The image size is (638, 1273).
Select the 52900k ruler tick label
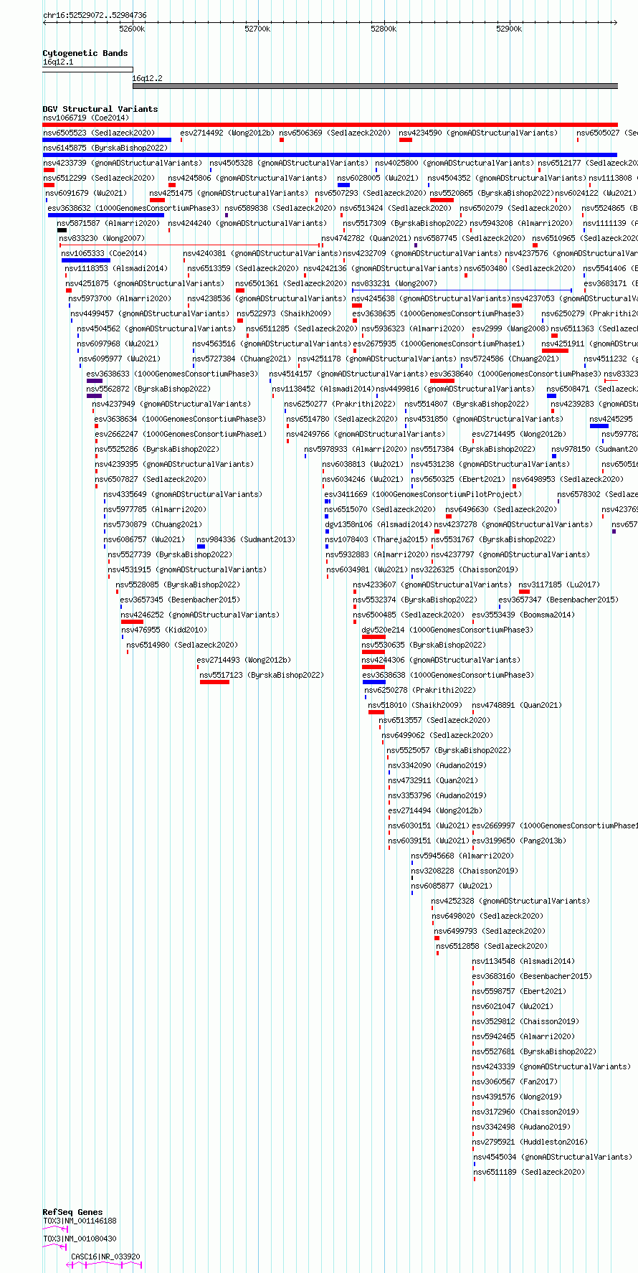509,29
